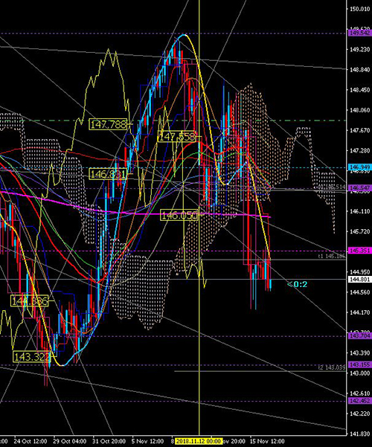Image resolution: width=372 pixels, height=447 pixels.
Task: Click the 24 Oct 12:00 time label
Action: [x=31, y=441]
